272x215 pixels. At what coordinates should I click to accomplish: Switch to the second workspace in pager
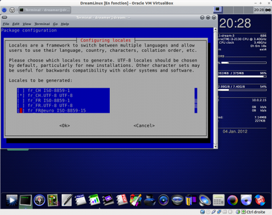pos(228,10)
